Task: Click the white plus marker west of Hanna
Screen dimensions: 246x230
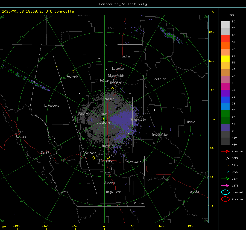Action: click(x=154, y=110)
